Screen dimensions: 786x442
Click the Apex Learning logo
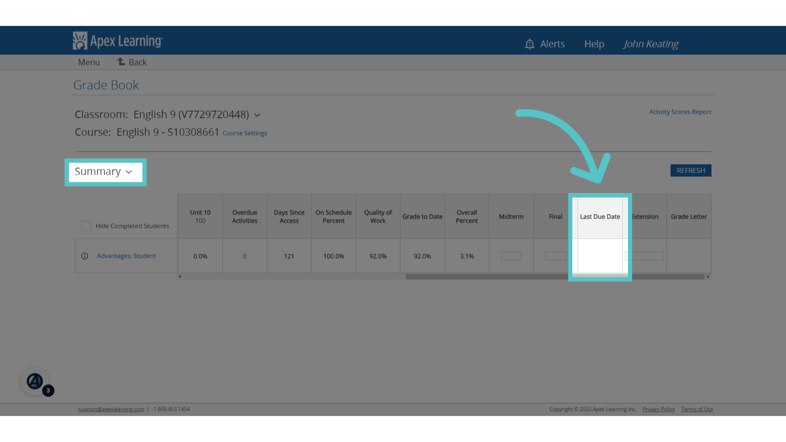click(x=117, y=41)
